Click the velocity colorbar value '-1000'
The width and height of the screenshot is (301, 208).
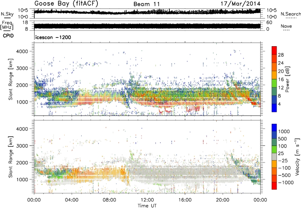tap(286, 182)
